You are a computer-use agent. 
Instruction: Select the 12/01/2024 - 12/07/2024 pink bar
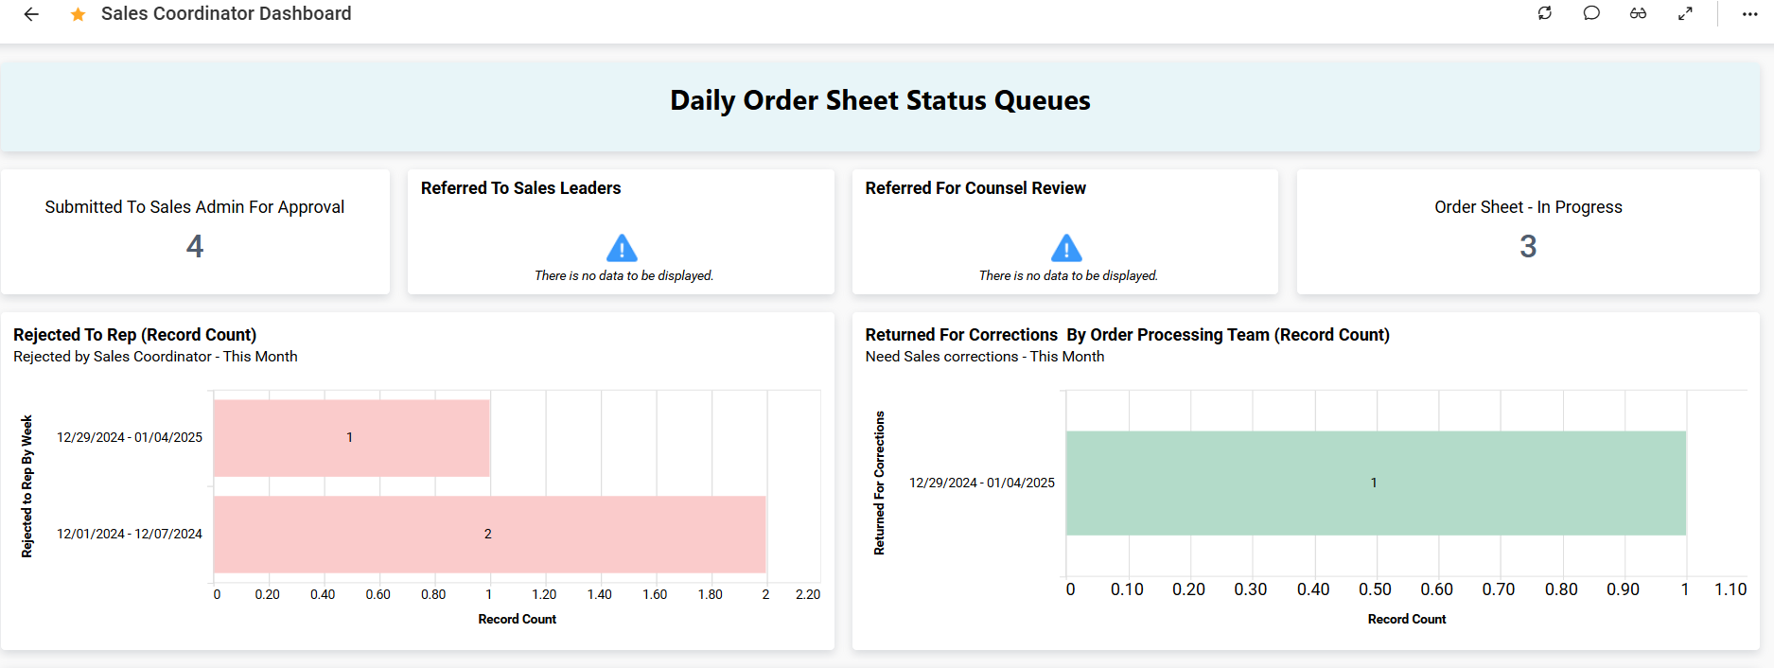click(x=488, y=535)
